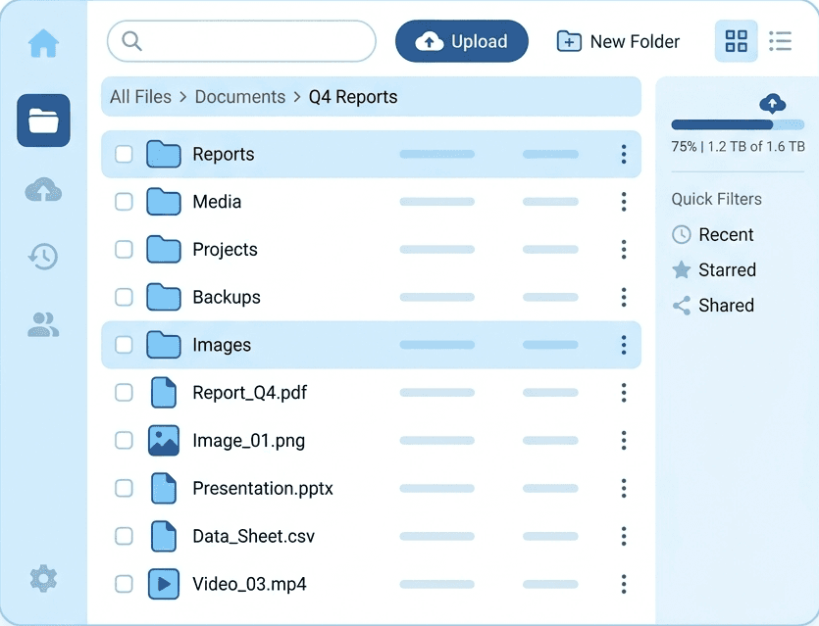Filter by Recent files

(712, 235)
